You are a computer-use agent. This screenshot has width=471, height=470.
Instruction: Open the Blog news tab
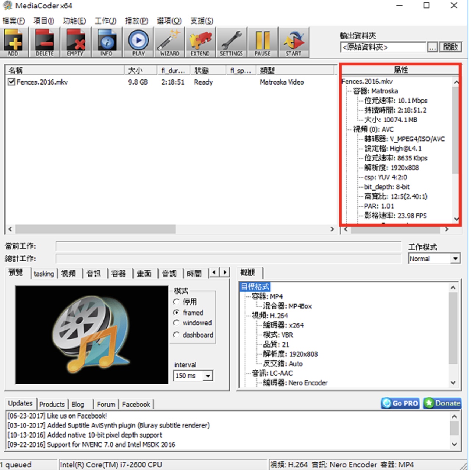point(78,404)
